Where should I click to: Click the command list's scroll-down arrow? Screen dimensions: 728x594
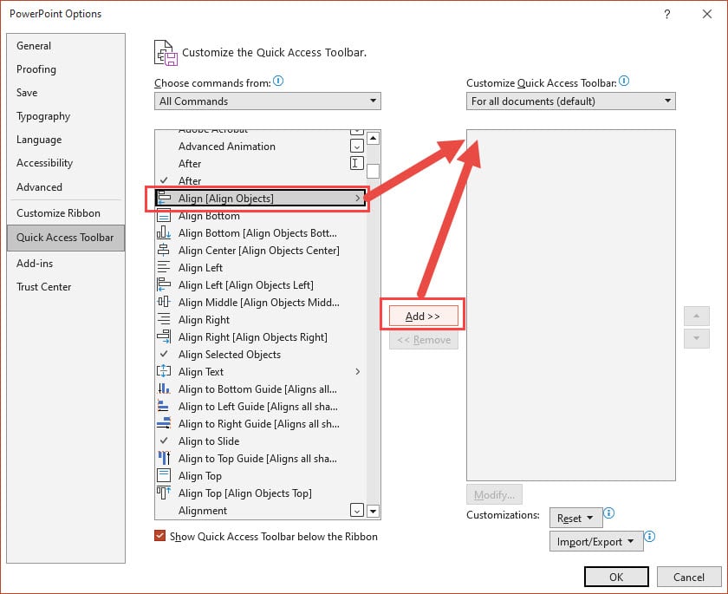click(x=374, y=512)
